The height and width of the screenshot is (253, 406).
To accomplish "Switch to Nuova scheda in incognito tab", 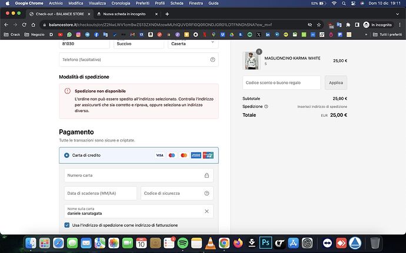I will (128, 14).
